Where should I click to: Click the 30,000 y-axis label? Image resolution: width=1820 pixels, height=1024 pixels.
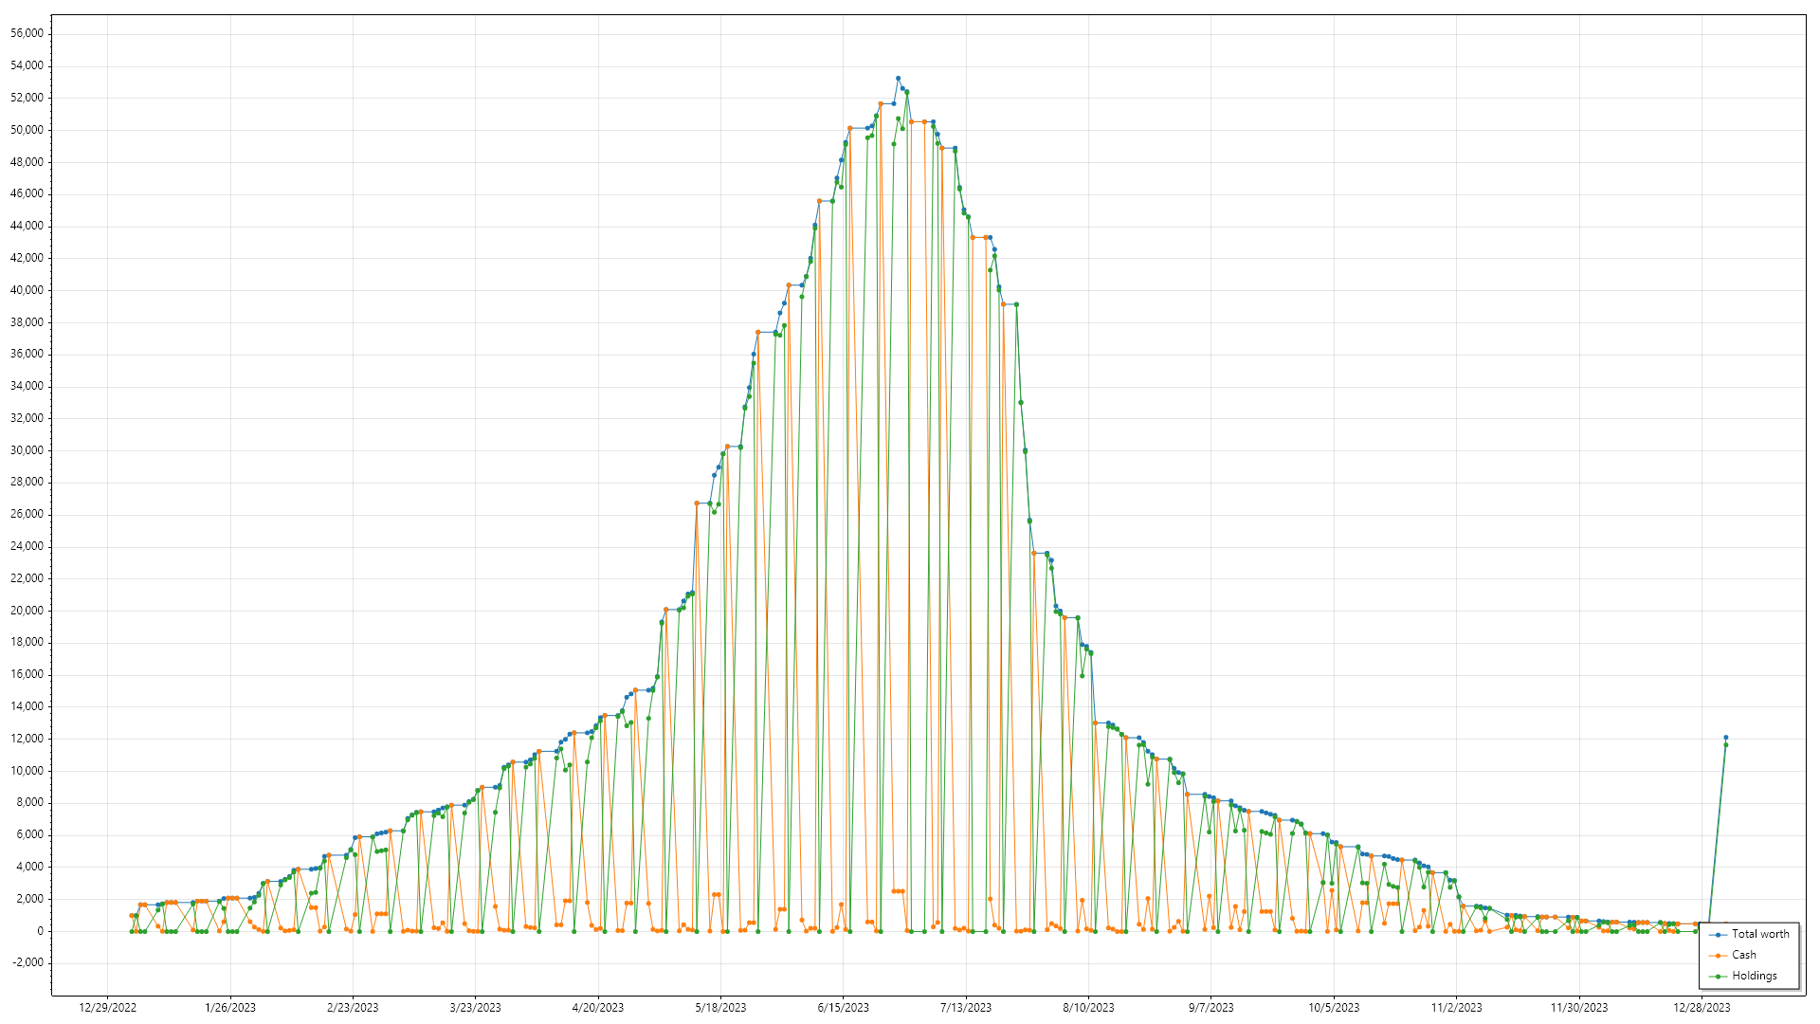pyautogui.click(x=27, y=450)
